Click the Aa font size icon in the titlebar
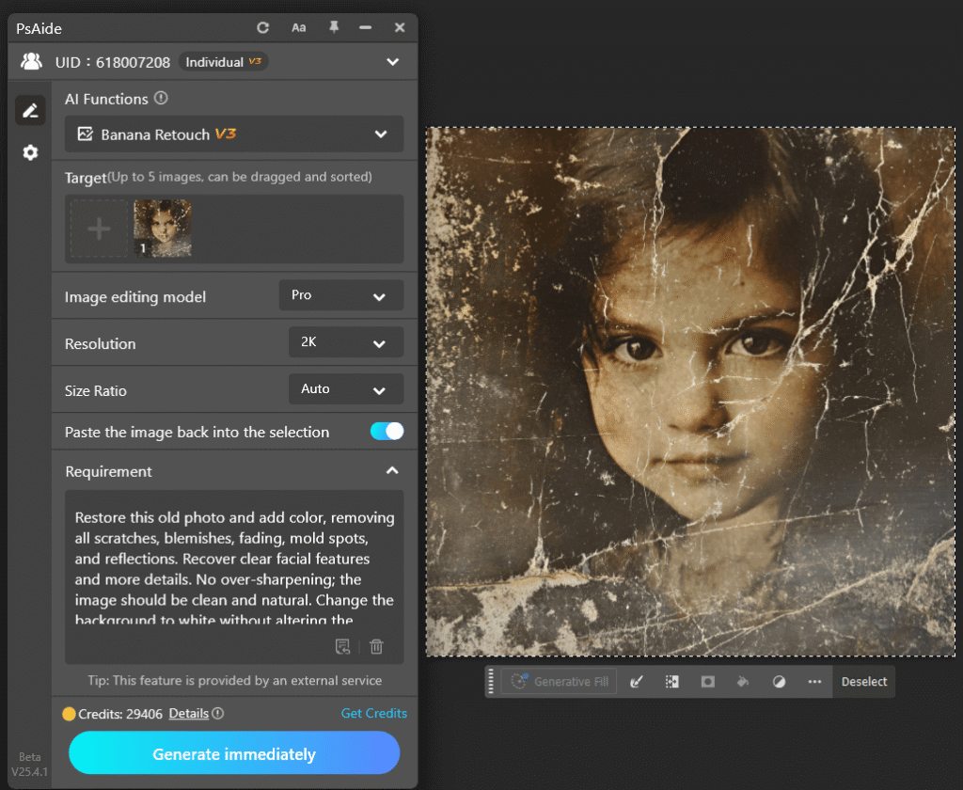Screen dimensions: 963x790 click(298, 27)
